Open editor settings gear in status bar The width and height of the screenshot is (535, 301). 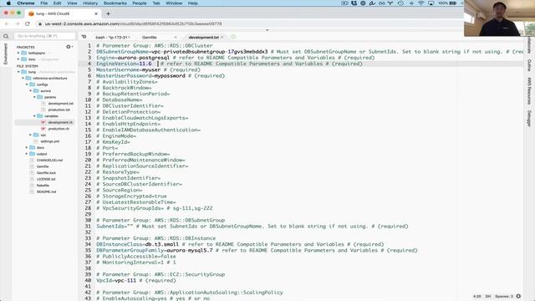(x=518, y=296)
